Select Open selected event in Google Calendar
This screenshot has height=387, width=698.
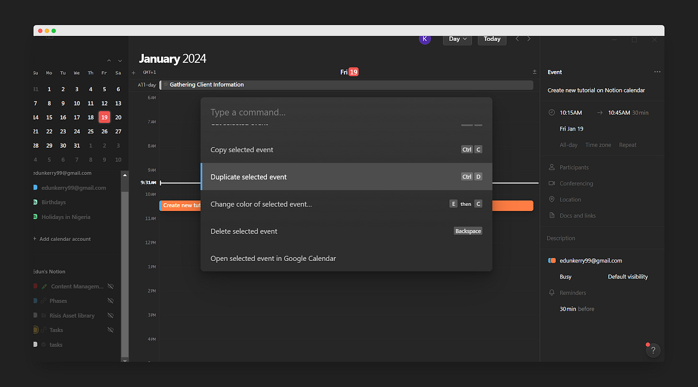[x=346, y=258]
